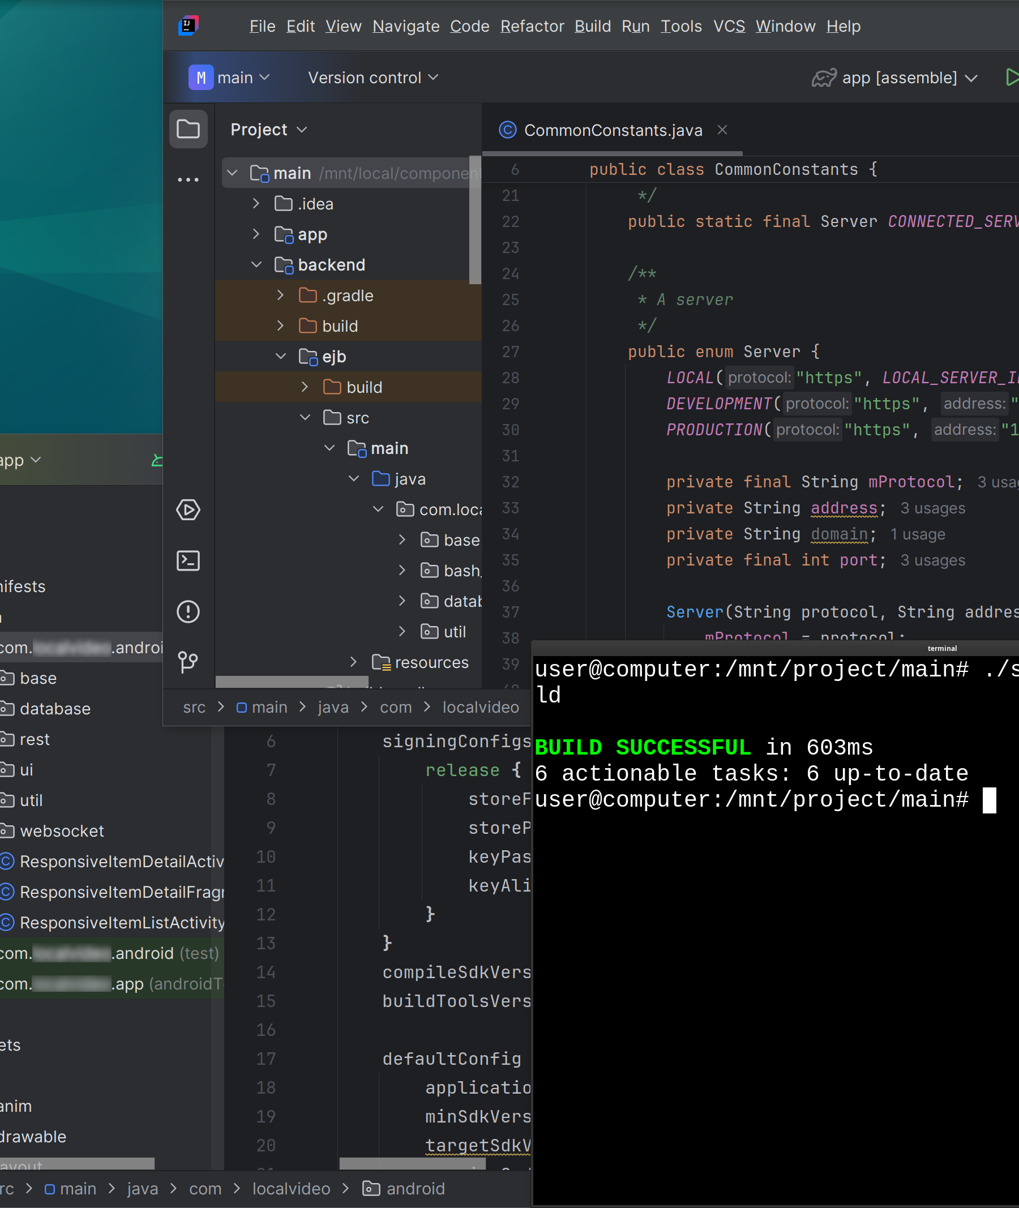1019x1208 pixels.
Task: Open the Project view selector dropdown
Action: (x=268, y=130)
